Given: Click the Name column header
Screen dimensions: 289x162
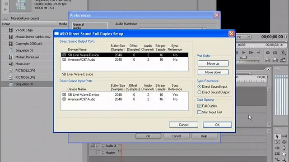Looking at the screenshot, I should pyautogui.click(x=29, y=24).
